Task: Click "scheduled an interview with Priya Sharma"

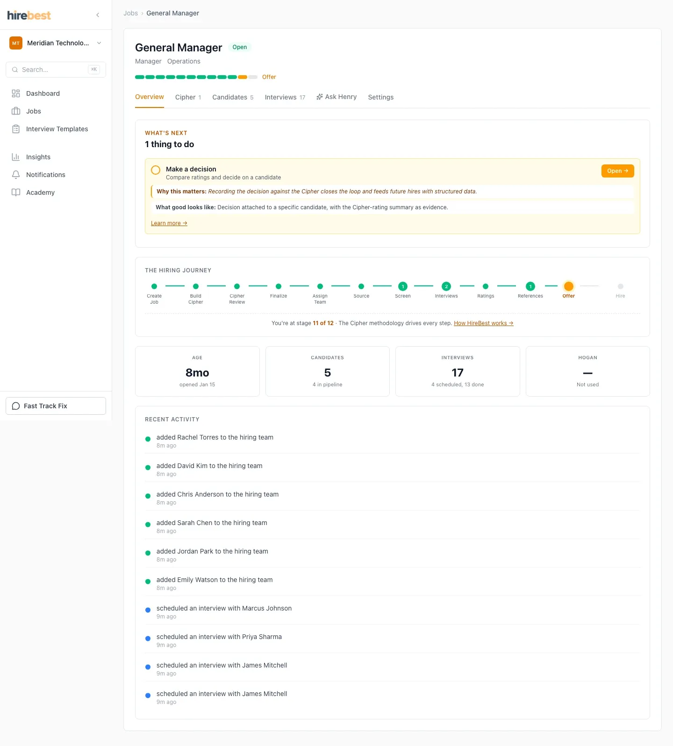Action: (219, 637)
